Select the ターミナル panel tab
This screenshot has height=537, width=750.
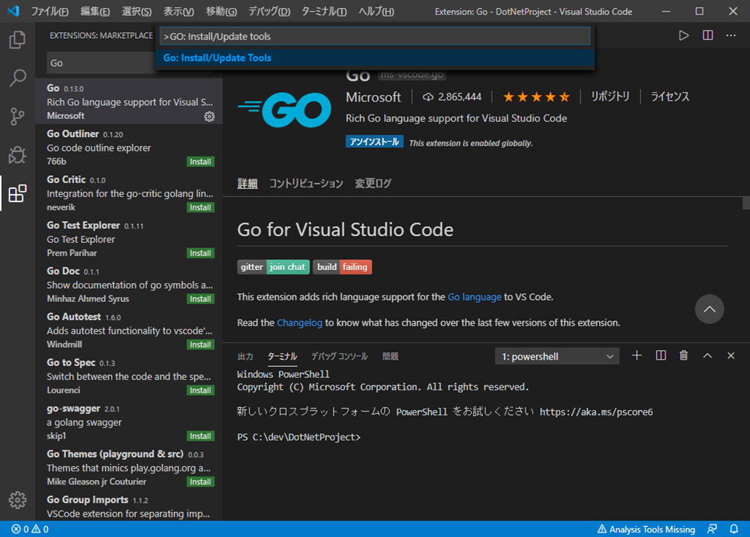[282, 356]
